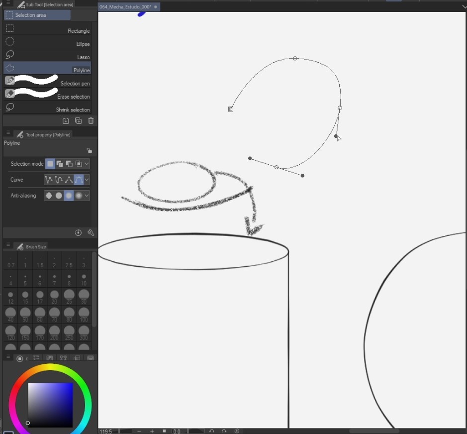Image resolution: width=467 pixels, height=434 pixels.
Task: Open the Color Slider tab icon
Action: click(36, 358)
